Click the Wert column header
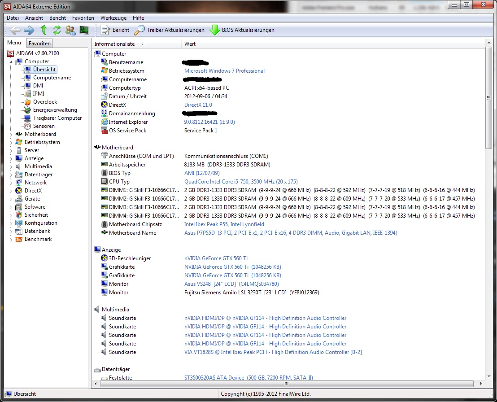This screenshot has height=402, width=497. point(333,44)
